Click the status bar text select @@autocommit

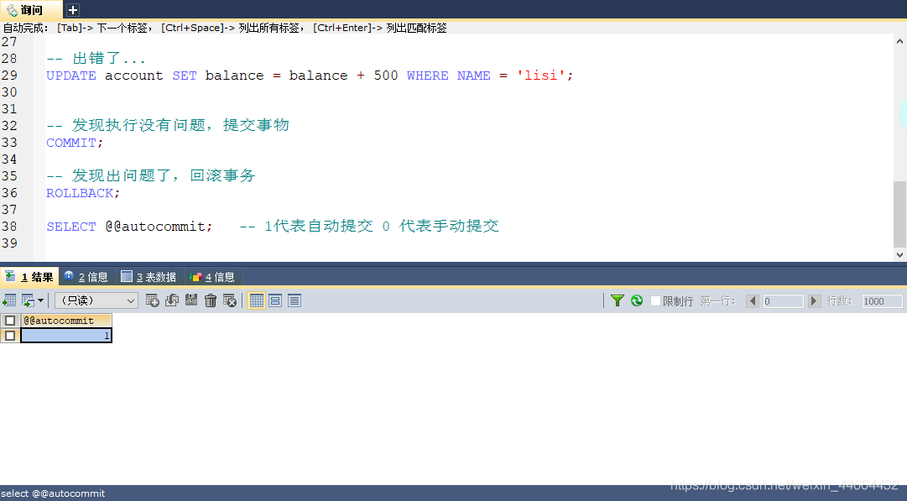point(53,493)
